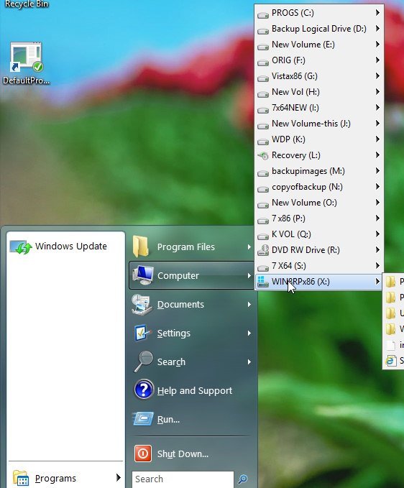The height and width of the screenshot is (488, 404).
Task: Click the second folder in X: submenu
Action: pos(390,298)
